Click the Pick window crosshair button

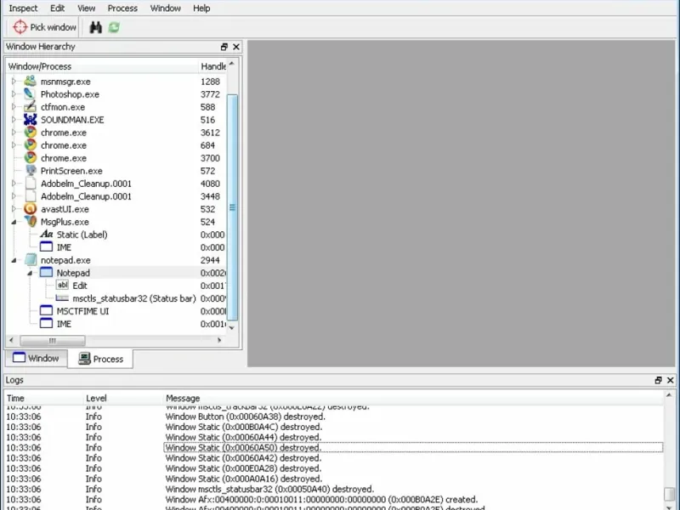(44, 27)
